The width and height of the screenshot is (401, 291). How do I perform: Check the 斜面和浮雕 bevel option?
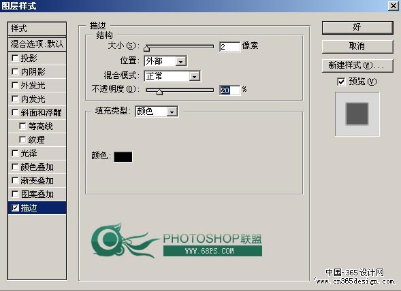click(x=15, y=112)
